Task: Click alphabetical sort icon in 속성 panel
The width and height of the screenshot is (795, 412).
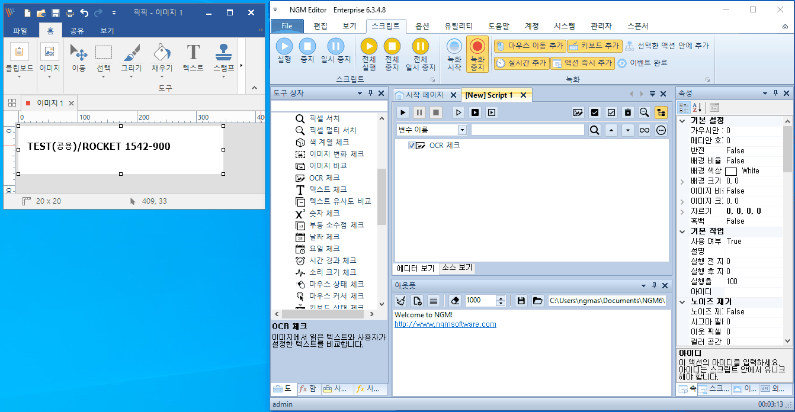Action: point(697,107)
